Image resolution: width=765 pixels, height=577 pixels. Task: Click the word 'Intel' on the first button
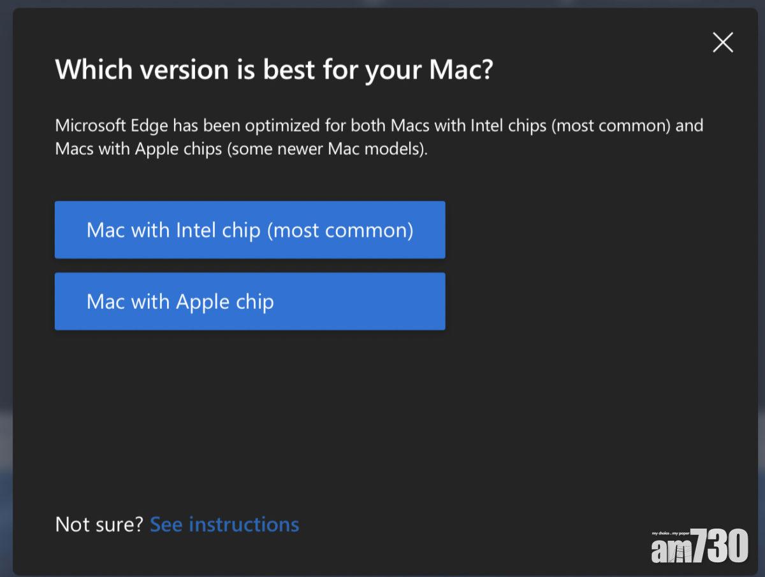coord(197,230)
